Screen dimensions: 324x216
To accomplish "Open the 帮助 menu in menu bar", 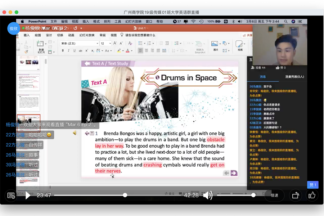I will [x=160, y=22].
